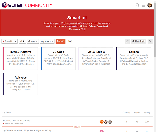Click the SonarLint category badge under mask topic
This screenshot has width=156, height=132.
pyautogui.click(x=8, y=124)
